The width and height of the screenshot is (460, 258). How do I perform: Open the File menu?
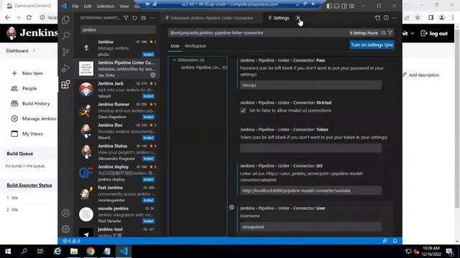[75, 6]
